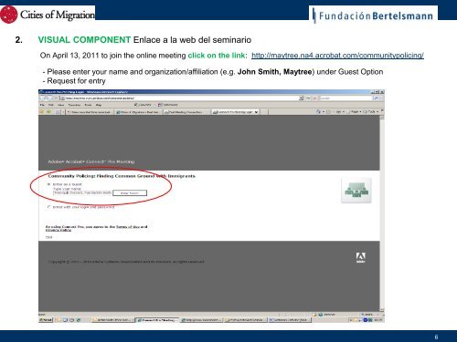Screen dimensions: 457x342
Task: Click the Internet zone status bar icon
Action: (320, 315)
